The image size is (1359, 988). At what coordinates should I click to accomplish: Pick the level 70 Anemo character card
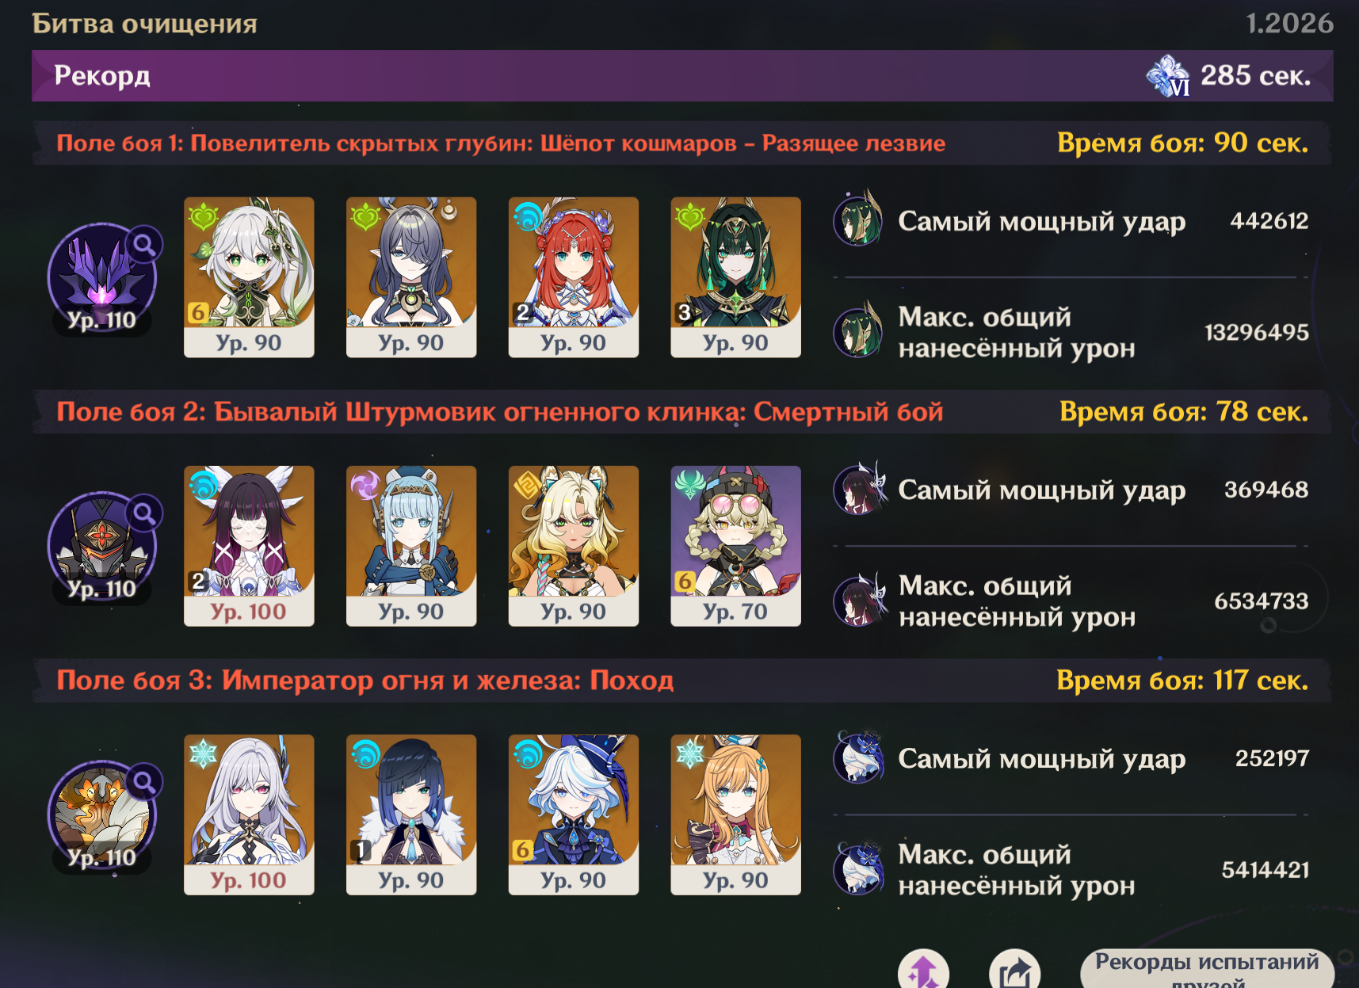(x=735, y=546)
